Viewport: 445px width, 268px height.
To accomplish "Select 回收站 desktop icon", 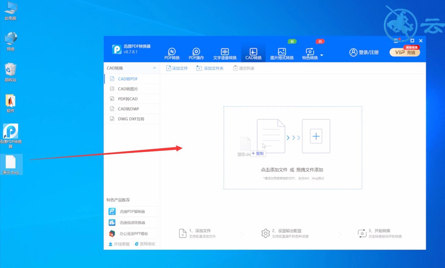I will pos(10,73).
